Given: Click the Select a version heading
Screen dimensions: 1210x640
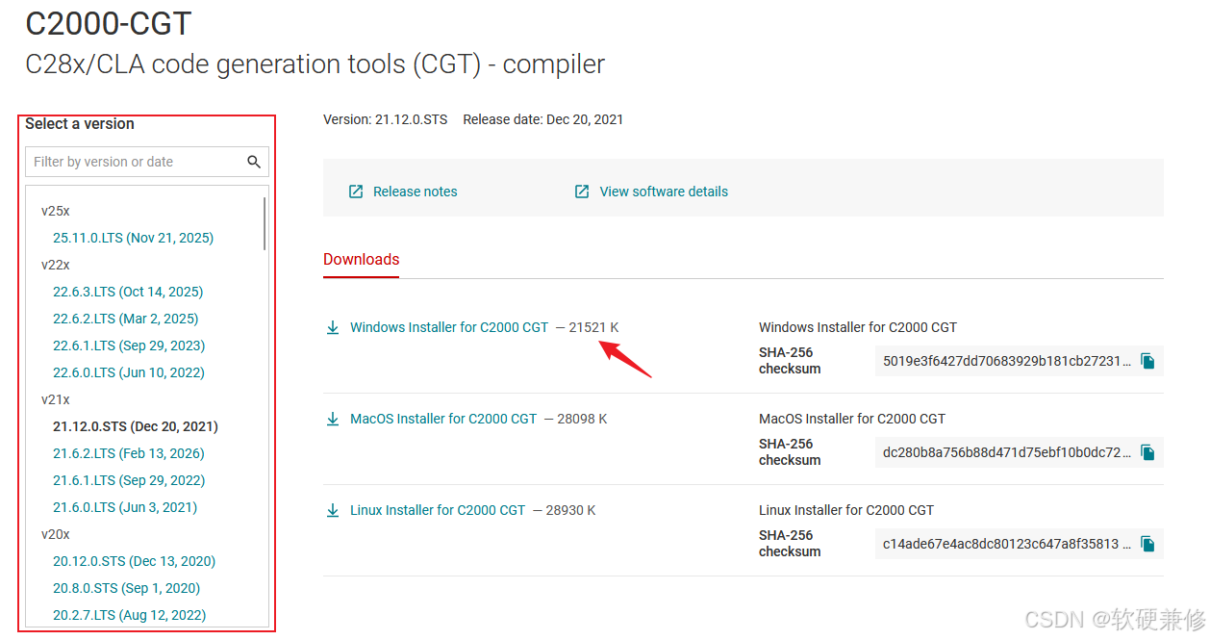Looking at the screenshot, I should pos(80,123).
